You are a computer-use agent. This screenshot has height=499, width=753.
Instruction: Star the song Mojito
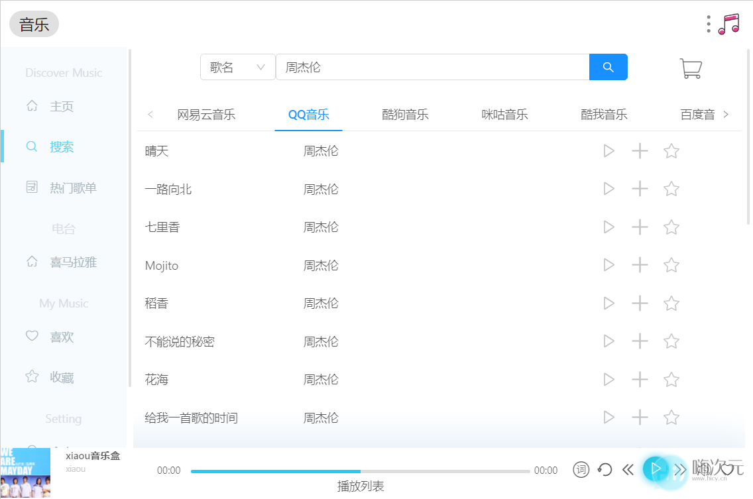(671, 264)
